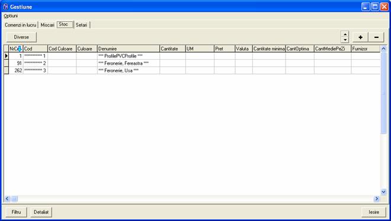Viewport: 391px width, 221px height.
Task: Click the row selector of row 262
Action: (x=7, y=71)
